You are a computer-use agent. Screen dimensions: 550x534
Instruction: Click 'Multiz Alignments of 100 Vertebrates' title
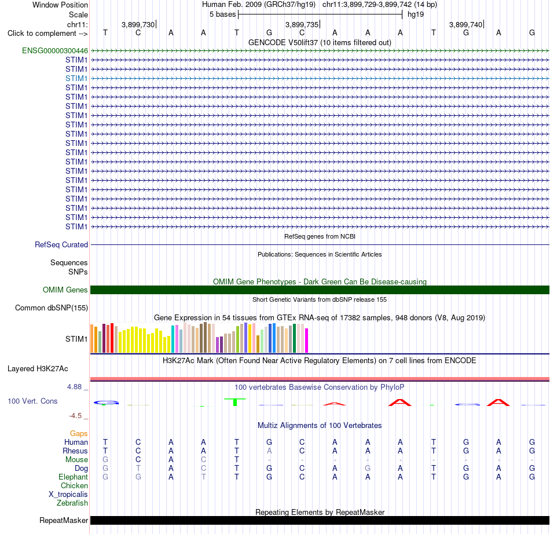[x=320, y=426]
